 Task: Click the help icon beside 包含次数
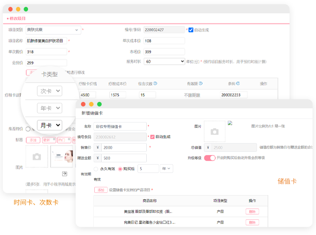[x=155, y=84]
